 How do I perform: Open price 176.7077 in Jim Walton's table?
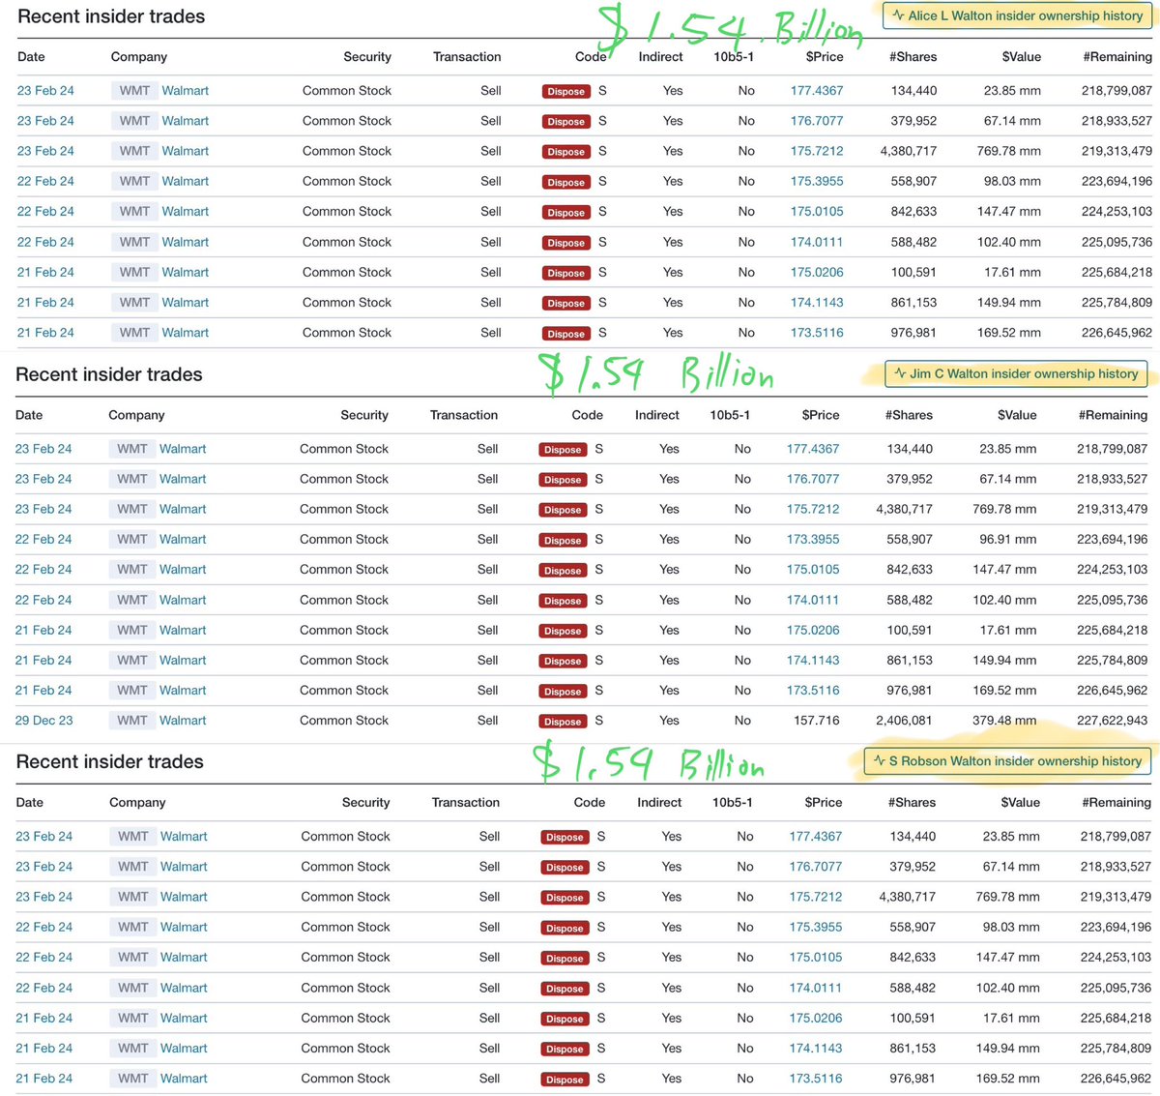[x=813, y=479]
